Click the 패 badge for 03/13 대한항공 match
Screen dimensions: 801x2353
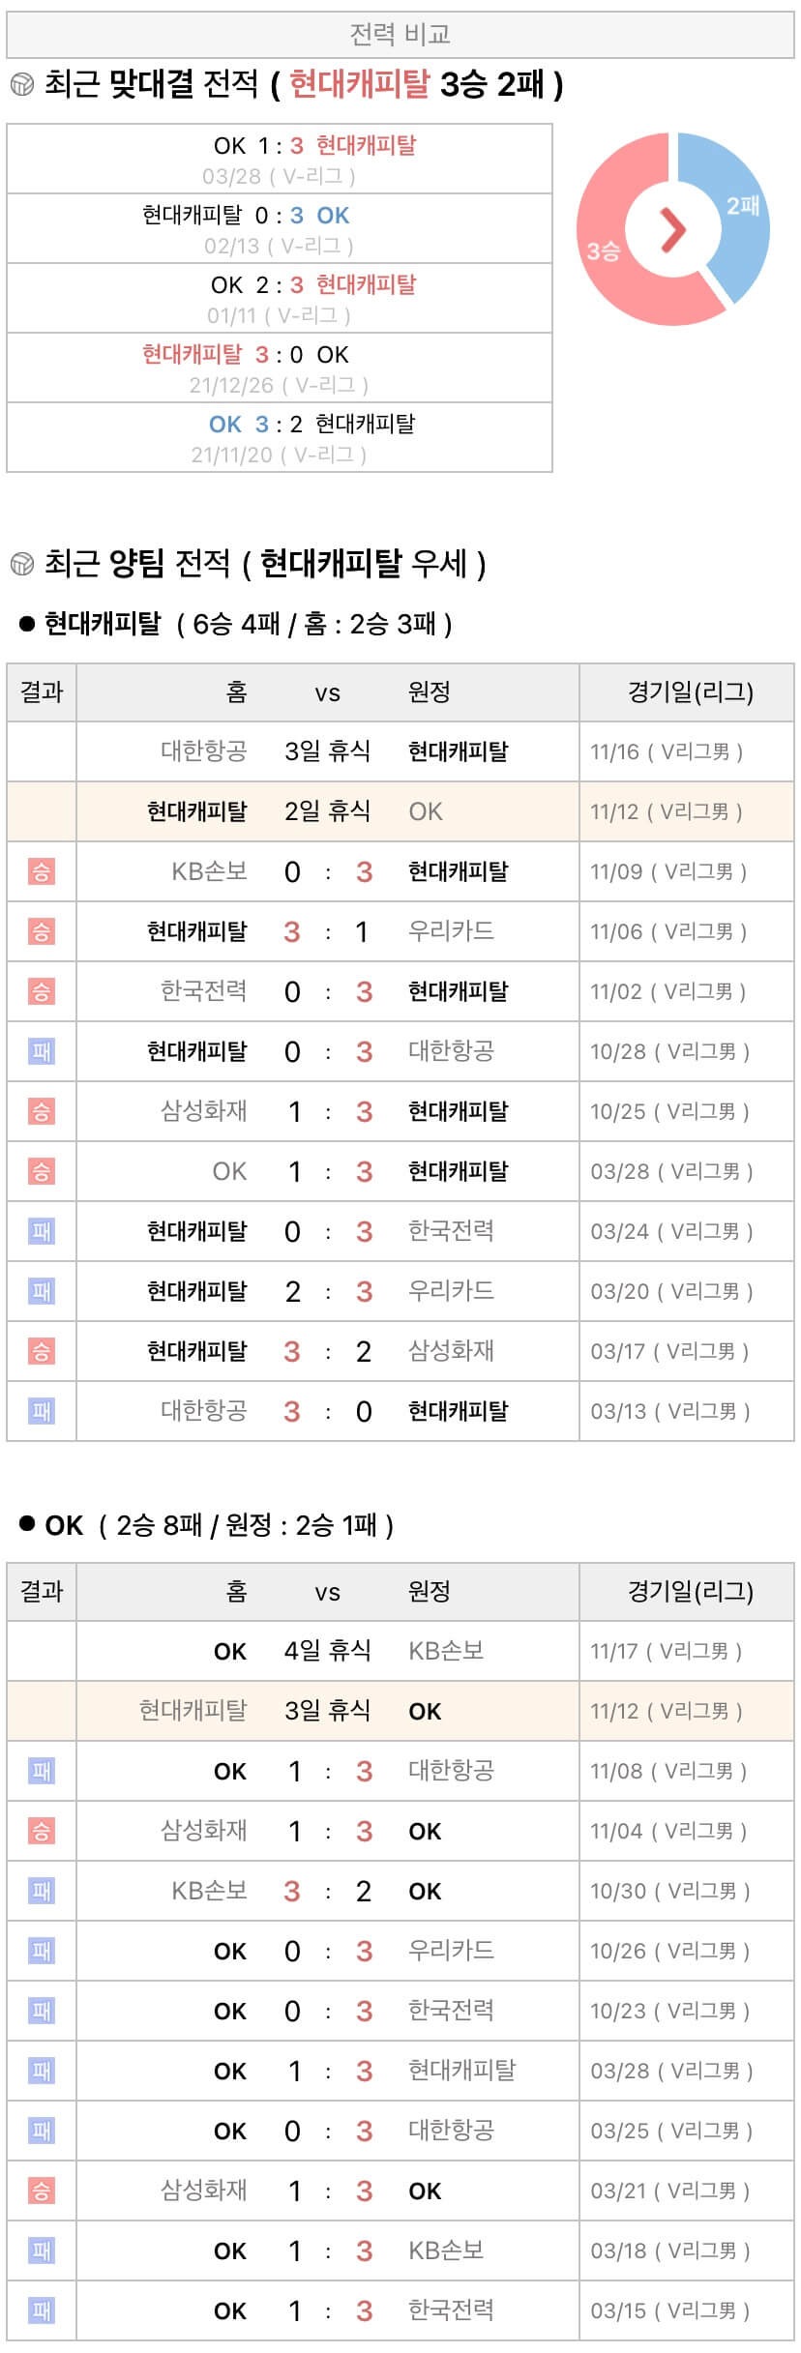[41, 1412]
